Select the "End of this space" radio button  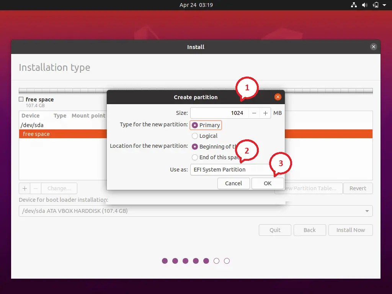click(x=195, y=157)
